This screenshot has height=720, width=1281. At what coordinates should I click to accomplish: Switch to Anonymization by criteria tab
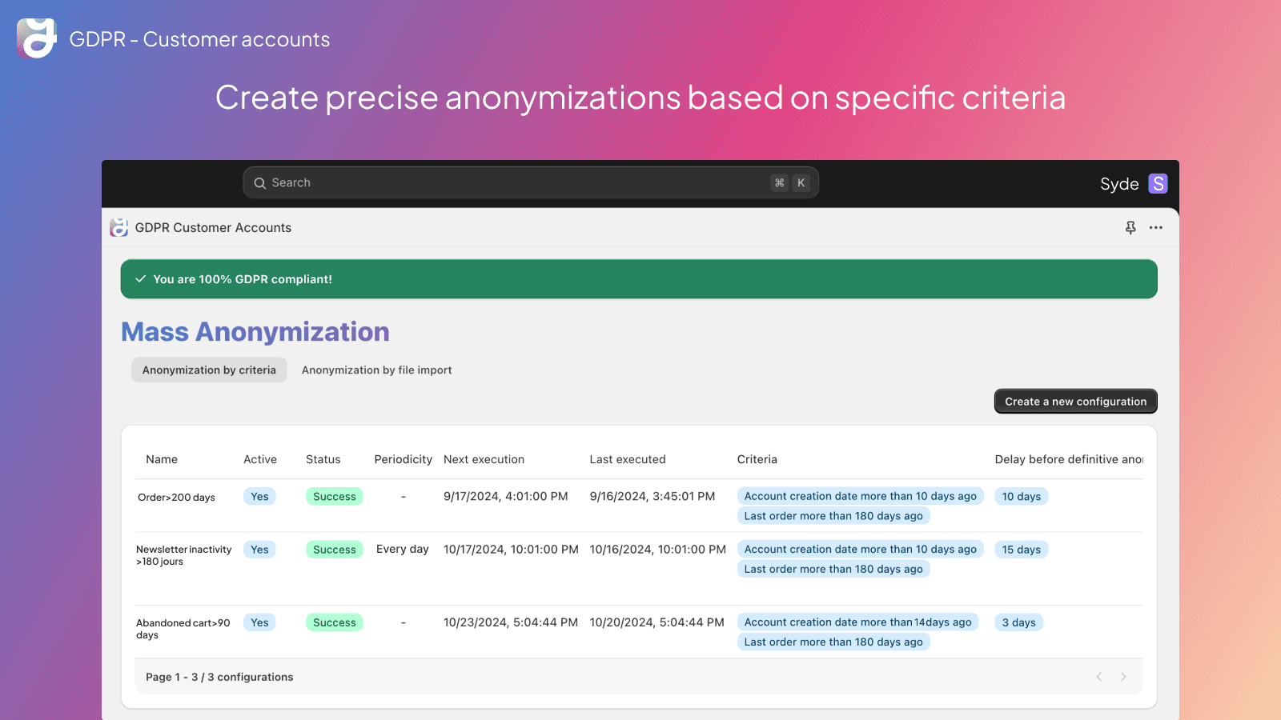209,370
